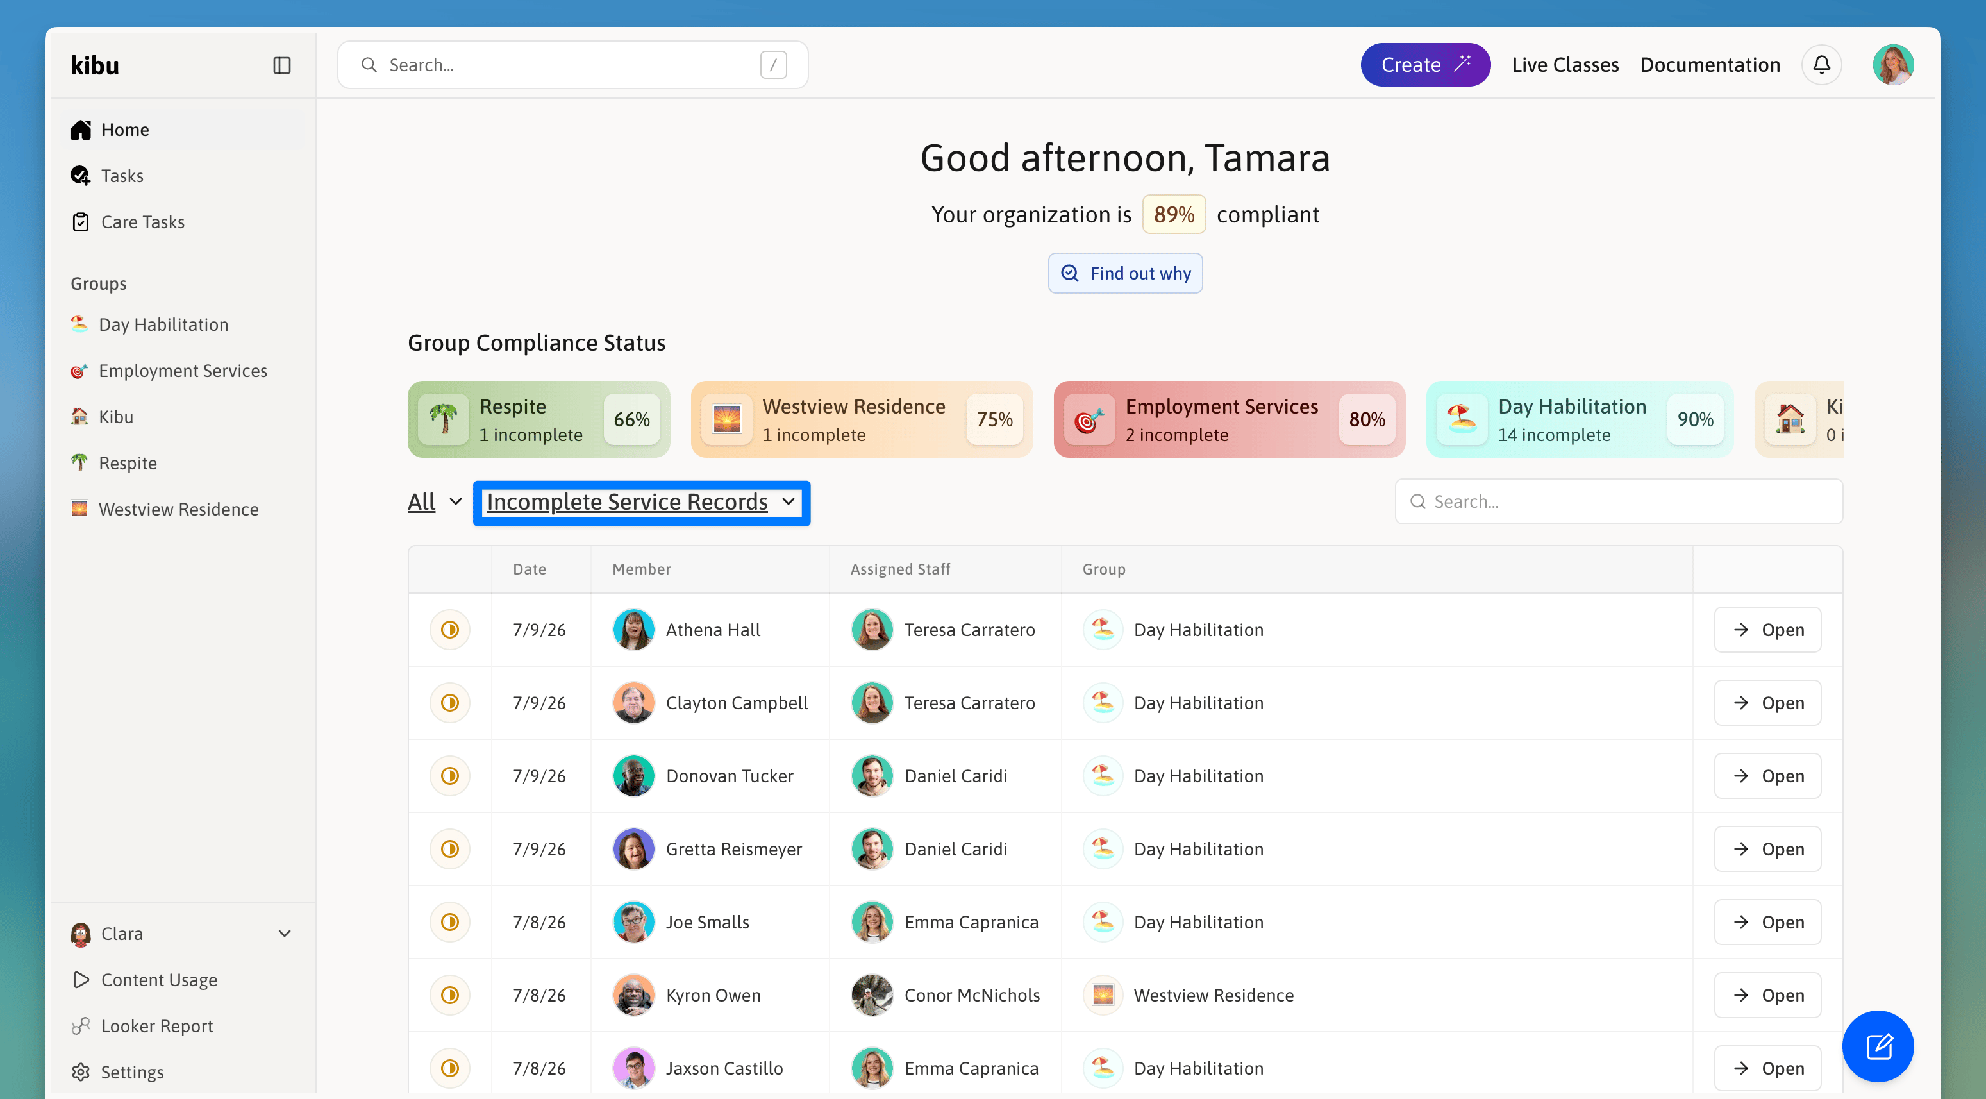Viewport: 1986px width, 1099px height.
Task: Open Employment Services 80% compliance card
Action: [x=1229, y=419]
